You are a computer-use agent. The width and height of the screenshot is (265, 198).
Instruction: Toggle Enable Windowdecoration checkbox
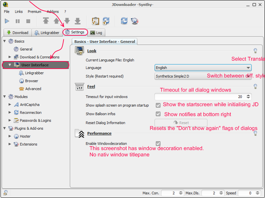158,144
